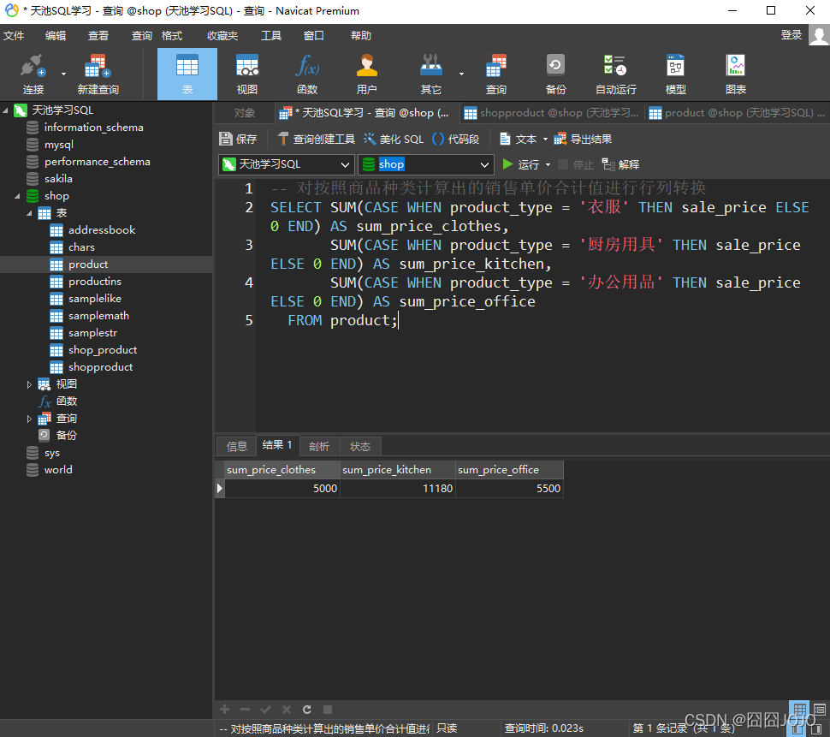Select the shop_product table
Screen dimensions: 830x737
pos(103,350)
